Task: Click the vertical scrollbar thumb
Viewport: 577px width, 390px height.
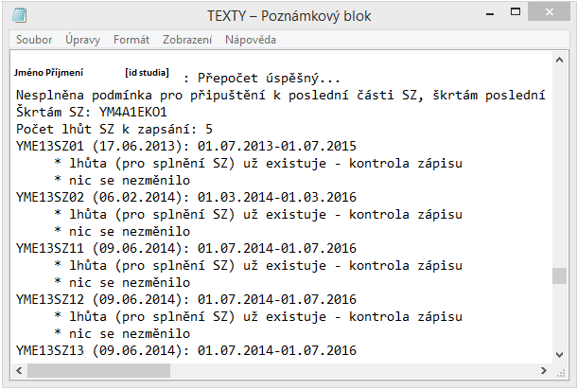Action: pos(560,276)
